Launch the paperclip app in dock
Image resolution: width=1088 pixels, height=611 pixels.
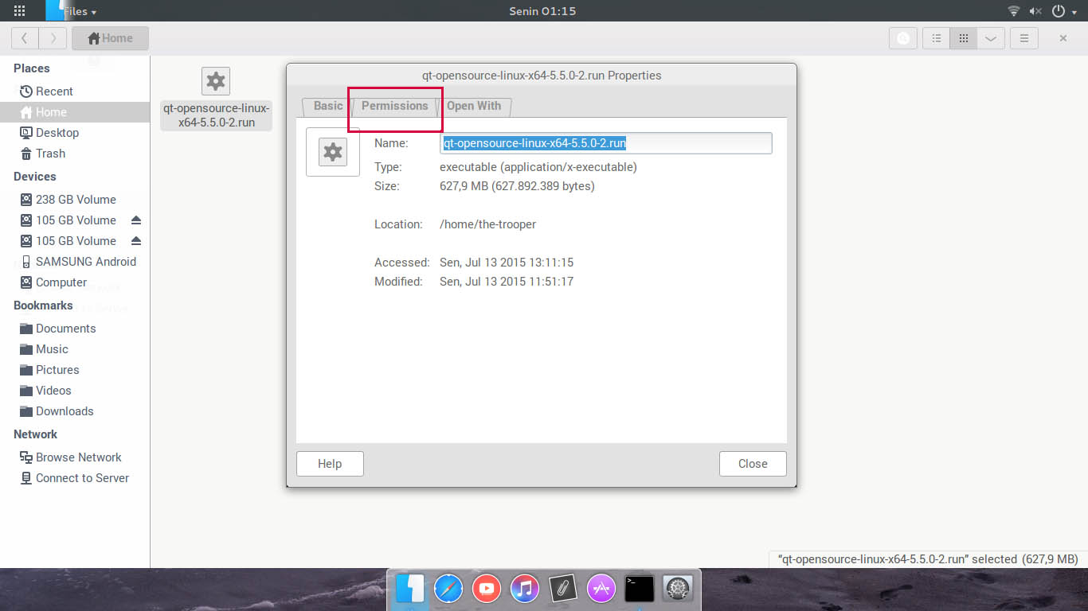pos(562,589)
